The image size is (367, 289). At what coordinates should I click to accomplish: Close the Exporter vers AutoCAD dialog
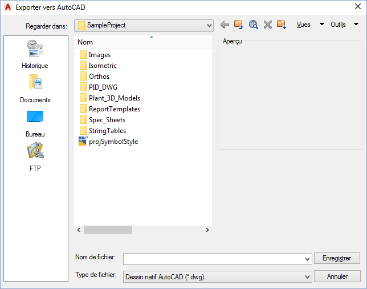[x=358, y=7]
